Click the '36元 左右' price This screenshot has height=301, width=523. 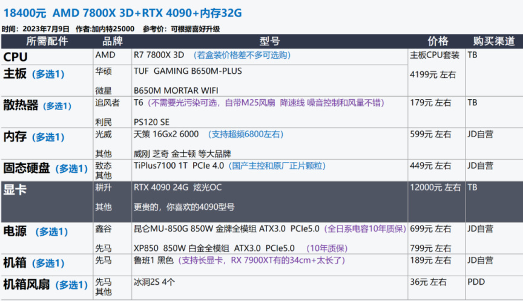428,282
